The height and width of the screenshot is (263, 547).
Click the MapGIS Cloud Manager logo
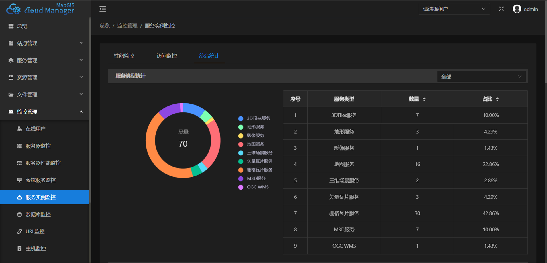point(40,9)
